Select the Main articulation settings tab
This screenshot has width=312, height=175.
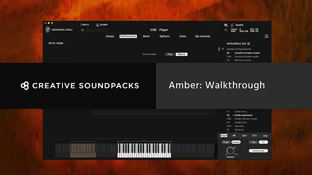point(224,136)
